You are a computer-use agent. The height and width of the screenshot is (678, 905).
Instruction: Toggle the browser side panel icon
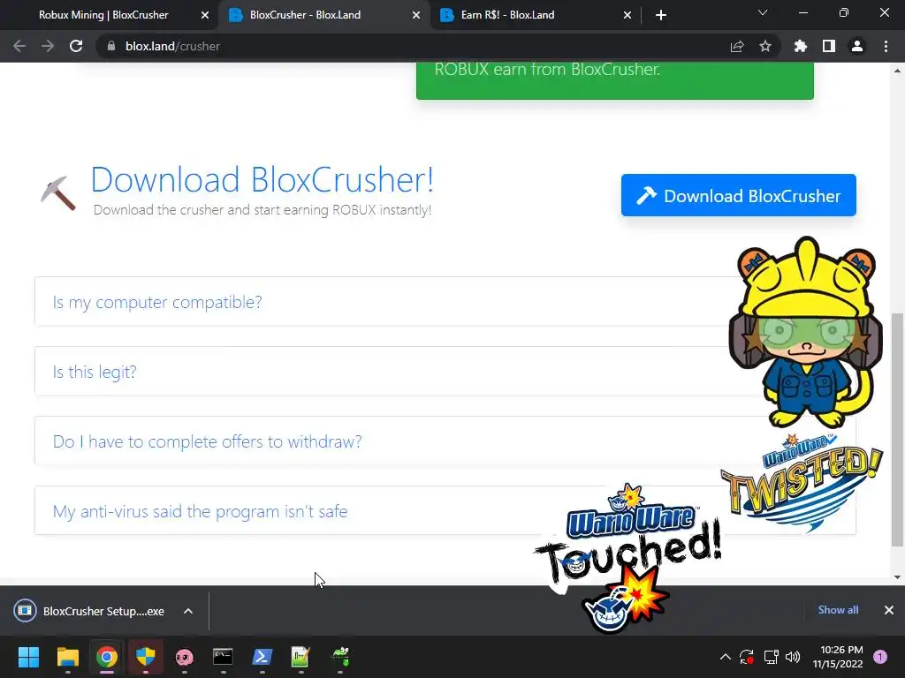[x=829, y=46]
